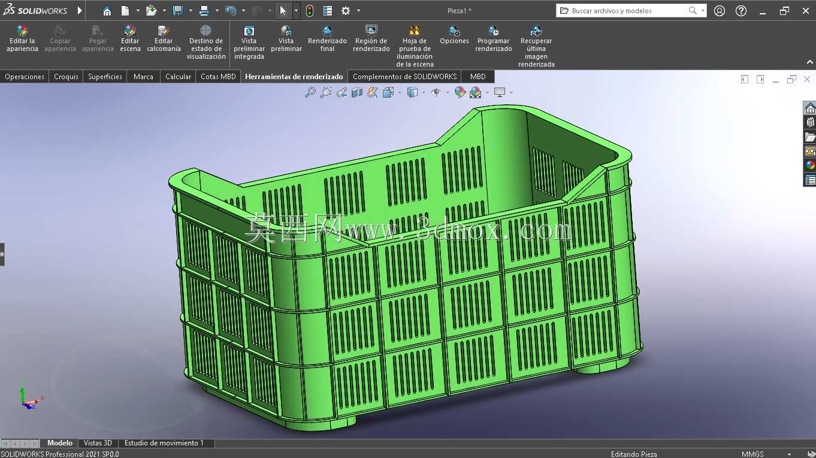The image size is (816, 458).
Task: Launch Renderizado final
Action: coord(327,38)
